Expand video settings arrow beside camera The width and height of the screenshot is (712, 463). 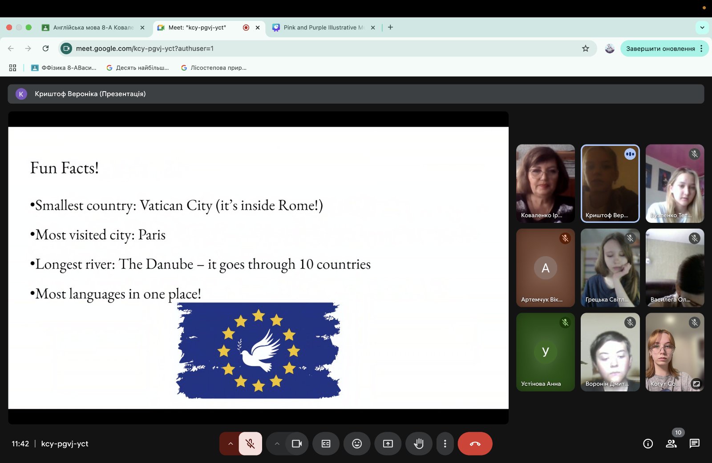tap(277, 443)
